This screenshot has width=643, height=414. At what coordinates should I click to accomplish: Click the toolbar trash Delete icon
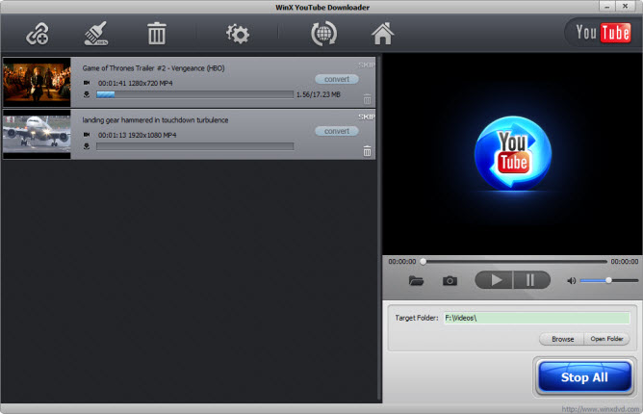[x=157, y=34]
